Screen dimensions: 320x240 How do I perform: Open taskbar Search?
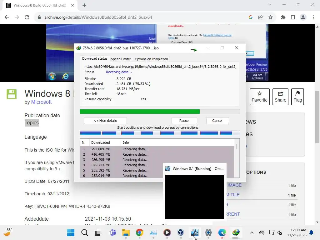[84, 232]
